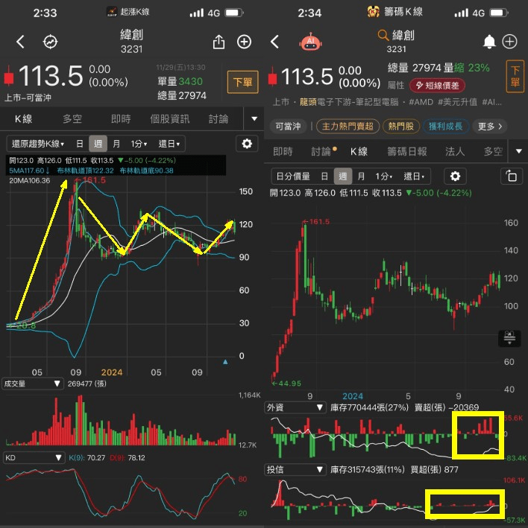Select 週 period in left chart

point(98,144)
